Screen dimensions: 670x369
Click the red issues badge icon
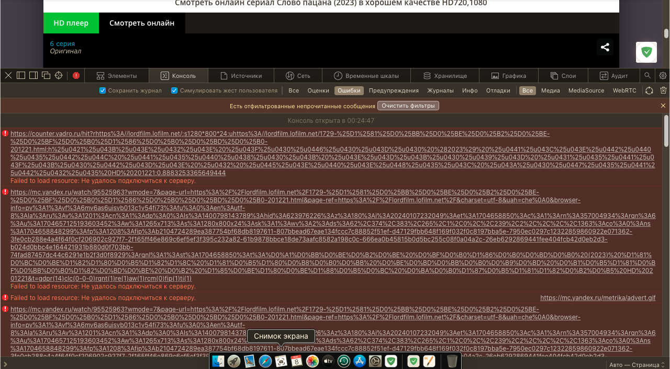(x=76, y=75)
